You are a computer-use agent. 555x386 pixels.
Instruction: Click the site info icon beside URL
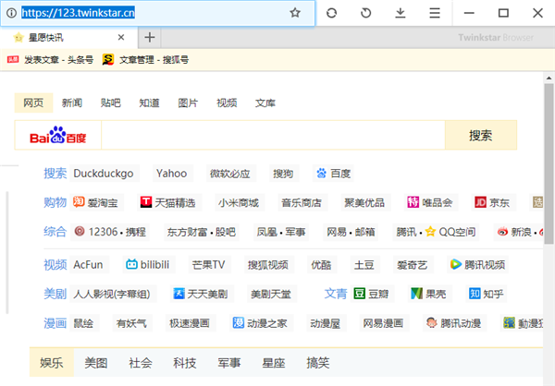coord(12,13)
